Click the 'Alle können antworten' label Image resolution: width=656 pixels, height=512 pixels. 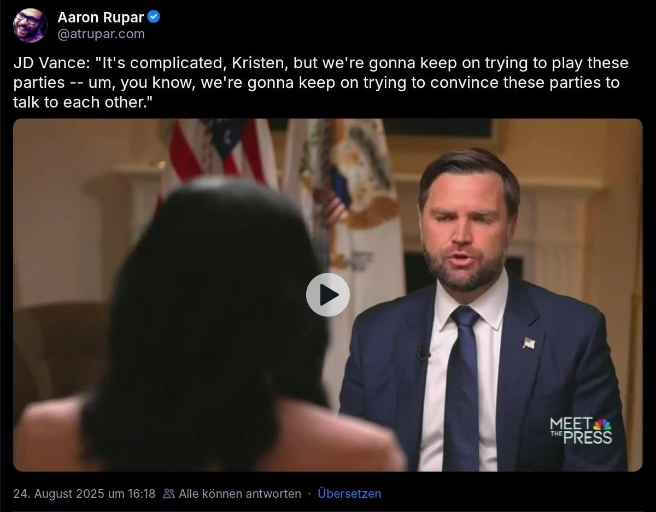click(x=240, y=493)
